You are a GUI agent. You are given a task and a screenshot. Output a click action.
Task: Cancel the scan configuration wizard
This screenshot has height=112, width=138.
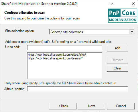(x=121, y=106)
